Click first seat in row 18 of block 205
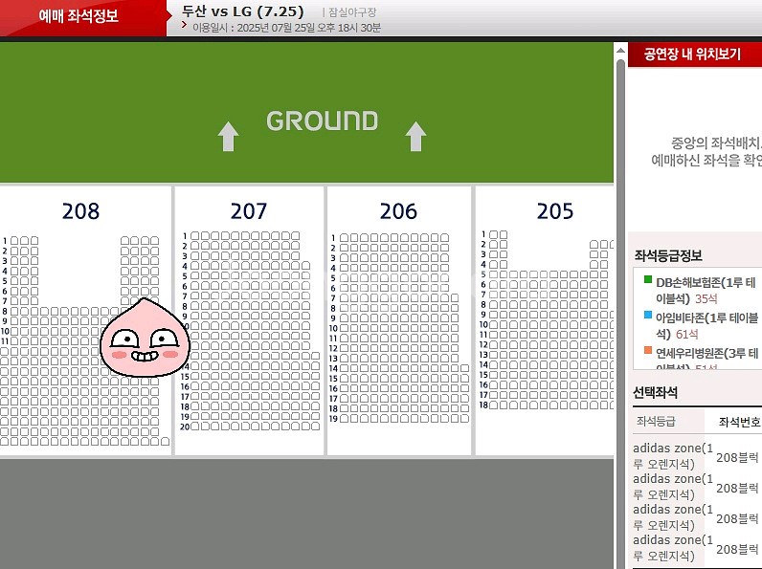 (493, 405)
